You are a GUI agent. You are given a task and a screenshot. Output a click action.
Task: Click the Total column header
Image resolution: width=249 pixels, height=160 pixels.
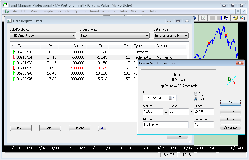tap(98, 46)
